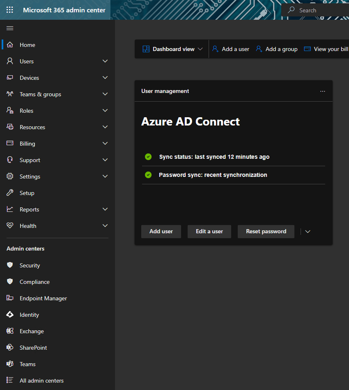Viewport: 349px width, 390px height.
Task: Open the Endpoint Manager icon
Action: [10, 298]
